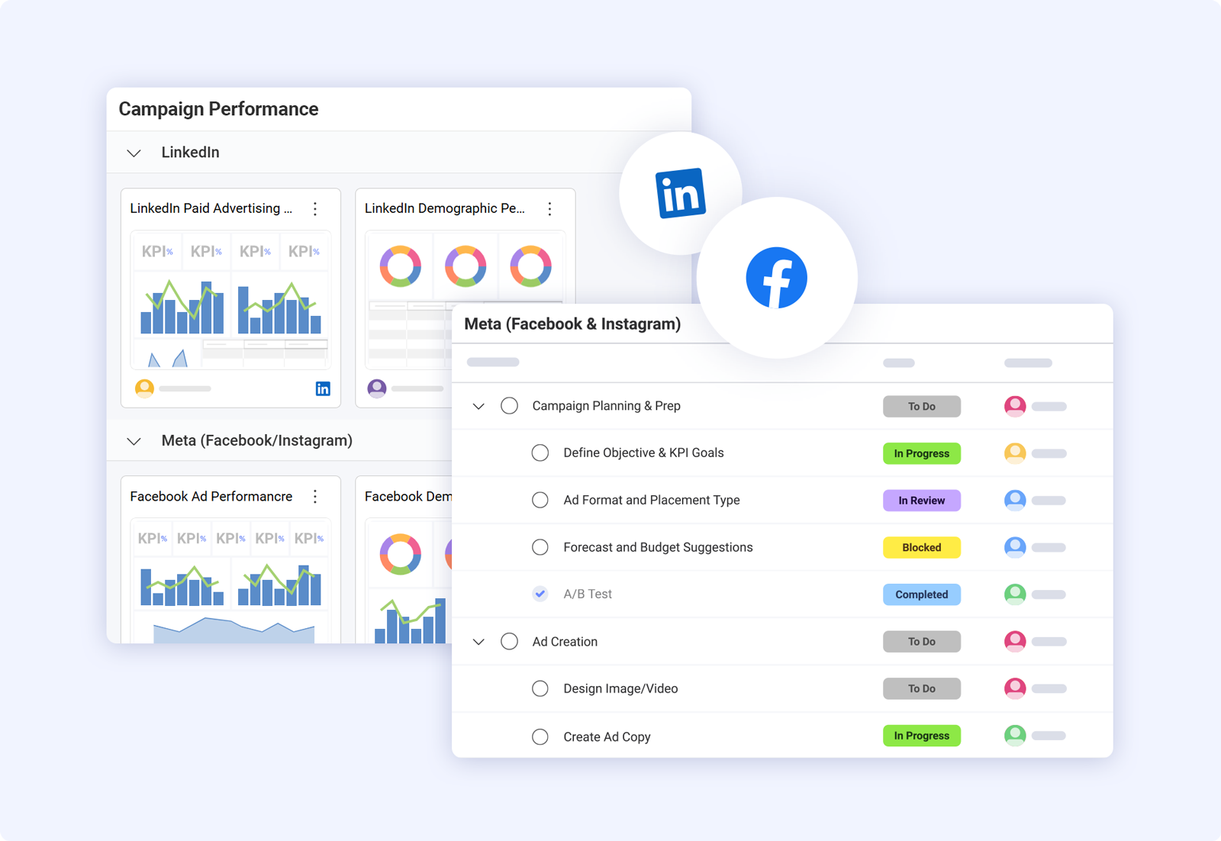This screenshot has width=1221, height=841.
Task: Open the Design Image/Video task name
Action: [x=620, y=688]
